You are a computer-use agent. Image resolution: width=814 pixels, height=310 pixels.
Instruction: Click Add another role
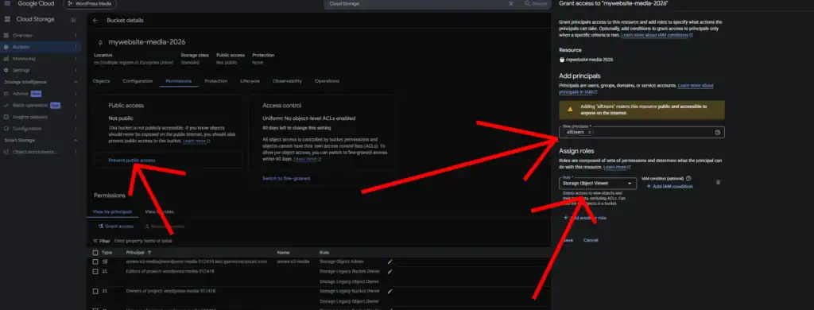coord(584,218)
